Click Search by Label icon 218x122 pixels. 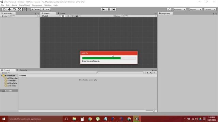(x=151, y=73)
